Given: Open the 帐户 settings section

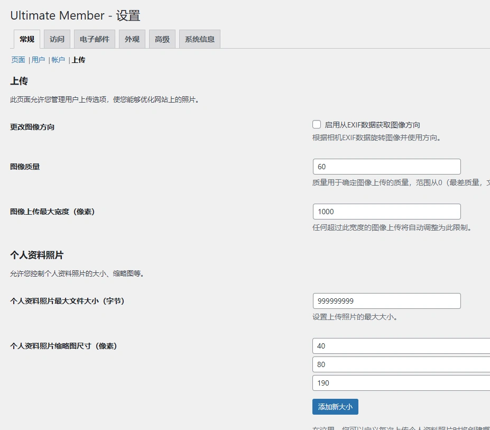Looking at the screenshot, I should tap(58, 60).
